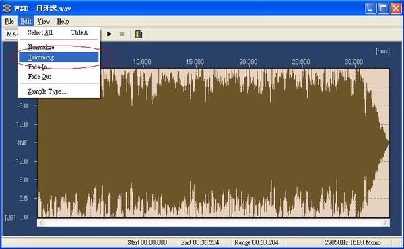Maximize the WSD window

pos(383,9)
